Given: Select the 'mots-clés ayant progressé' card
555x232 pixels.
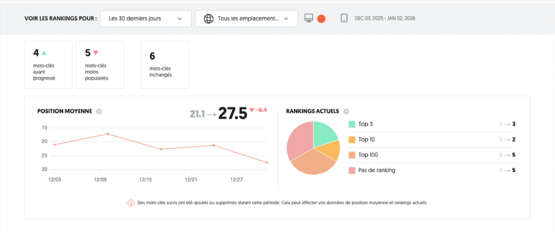Looking at the screenshot, I should point(48,65).
